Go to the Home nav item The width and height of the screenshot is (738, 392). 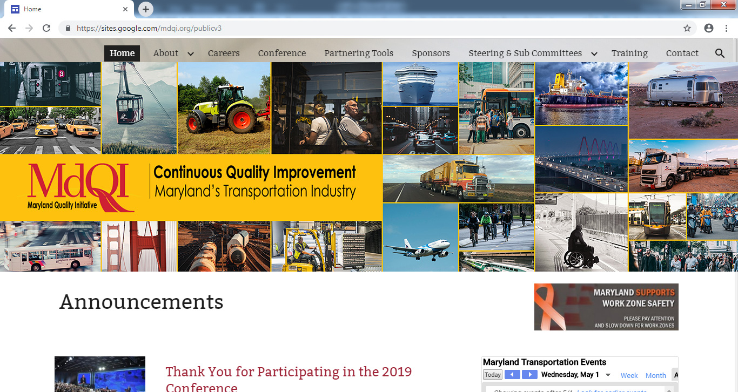[x=122, y=53]
